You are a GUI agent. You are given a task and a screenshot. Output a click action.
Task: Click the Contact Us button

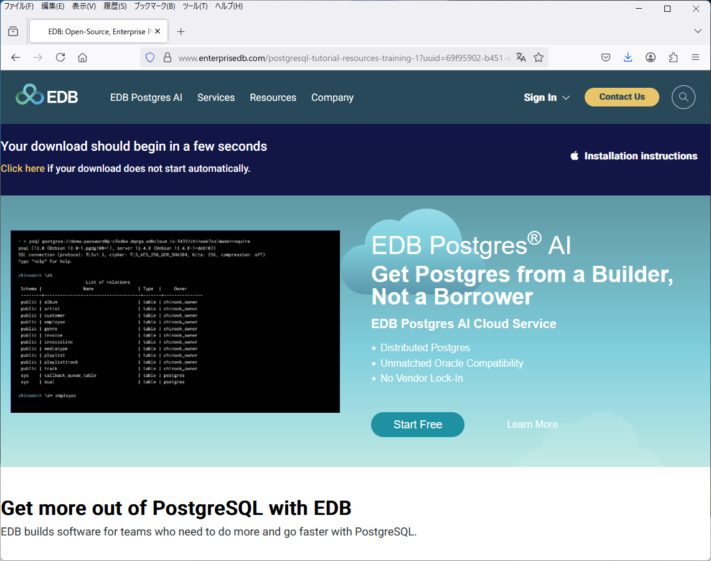click(622, 97)
